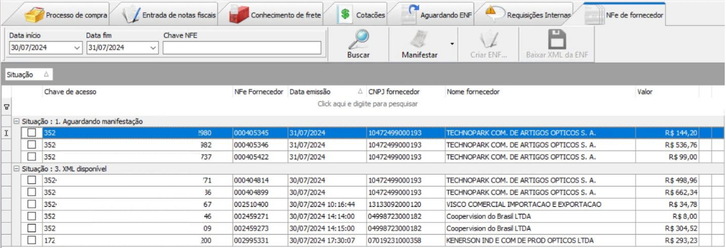Click the Cotações dollar sign icon
Viewport: 726px width, 248px height.
[345, 15]
